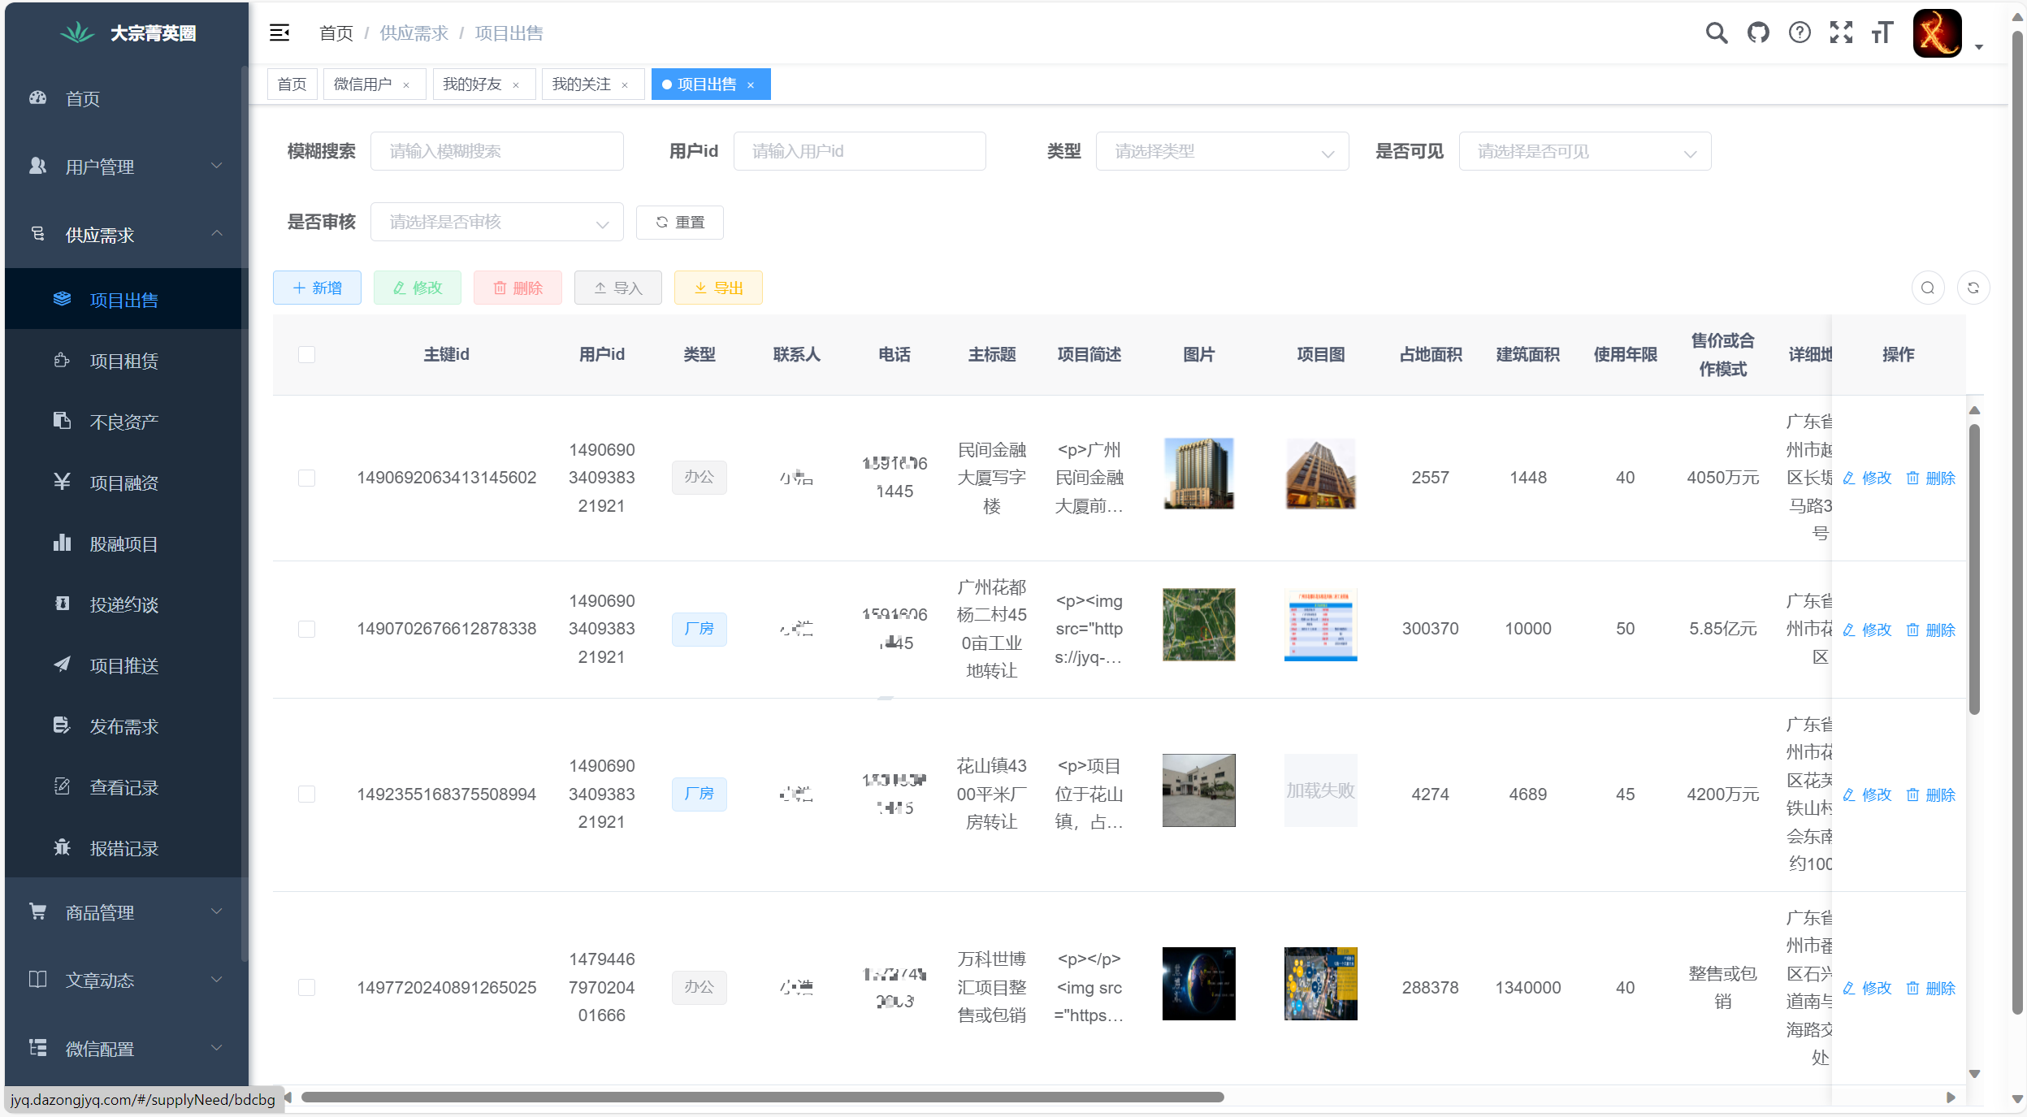Check the row 1490702676612878338
This screenshot has height=1117, width=2027.
tap(306, 629)
